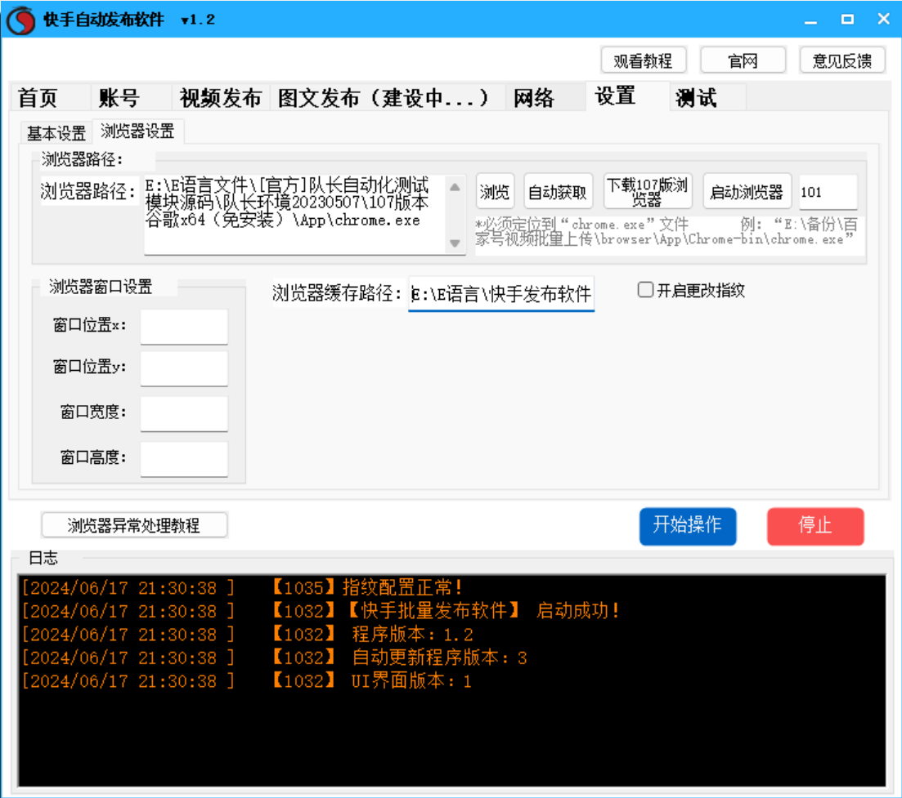The height and width of the screenshot is (798, 902).
Task: Click the log line 程序版本：1.2
Action: click(x=248, y=635)
